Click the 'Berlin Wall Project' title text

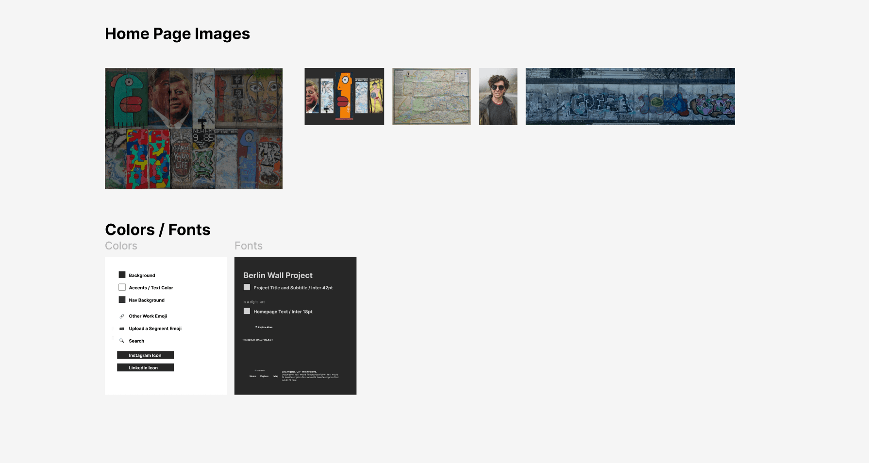[278, 275]
